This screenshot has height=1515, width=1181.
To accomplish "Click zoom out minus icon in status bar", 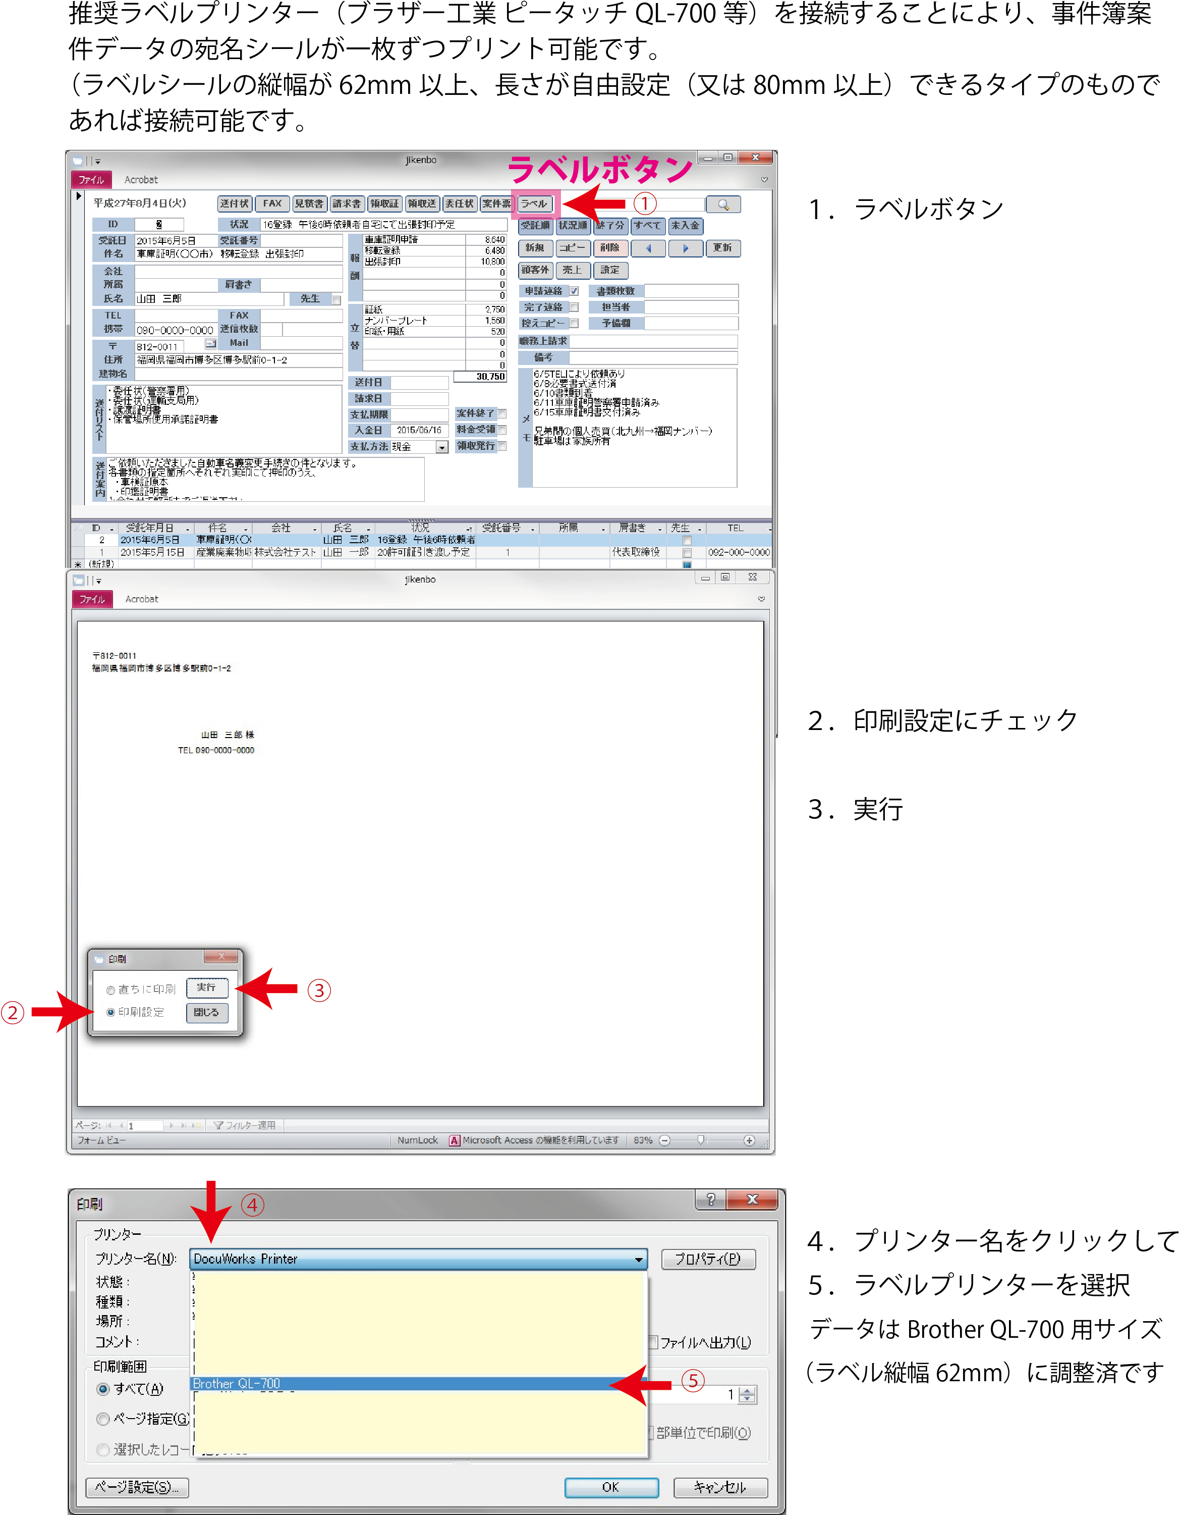I will [x=664, y=1140].
